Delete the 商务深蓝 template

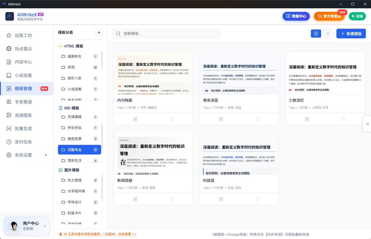[258, 119]
